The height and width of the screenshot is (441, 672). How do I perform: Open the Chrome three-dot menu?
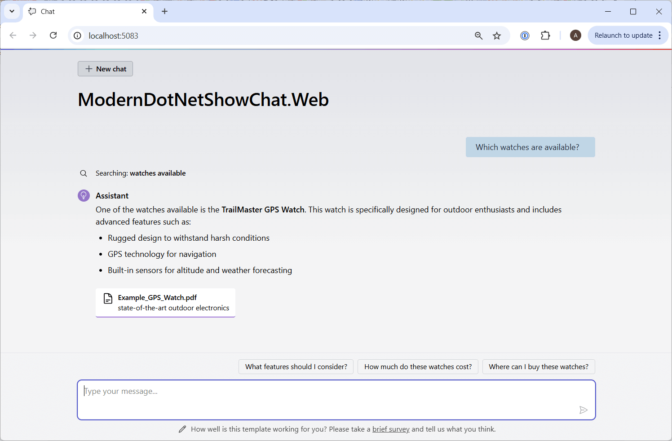point(660,35)
